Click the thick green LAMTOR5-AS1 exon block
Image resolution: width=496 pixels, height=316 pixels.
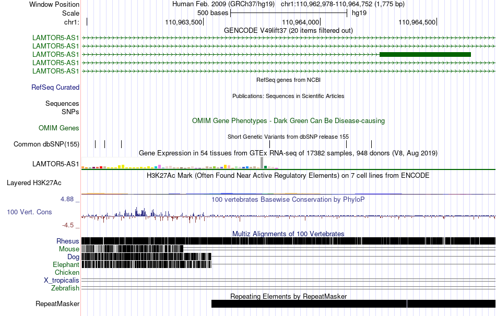[x=425, y=54]
